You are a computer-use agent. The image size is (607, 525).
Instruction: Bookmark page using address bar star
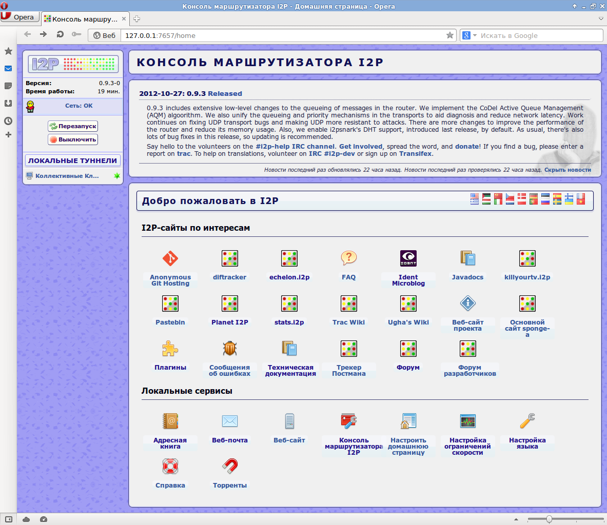coord(450,35)
